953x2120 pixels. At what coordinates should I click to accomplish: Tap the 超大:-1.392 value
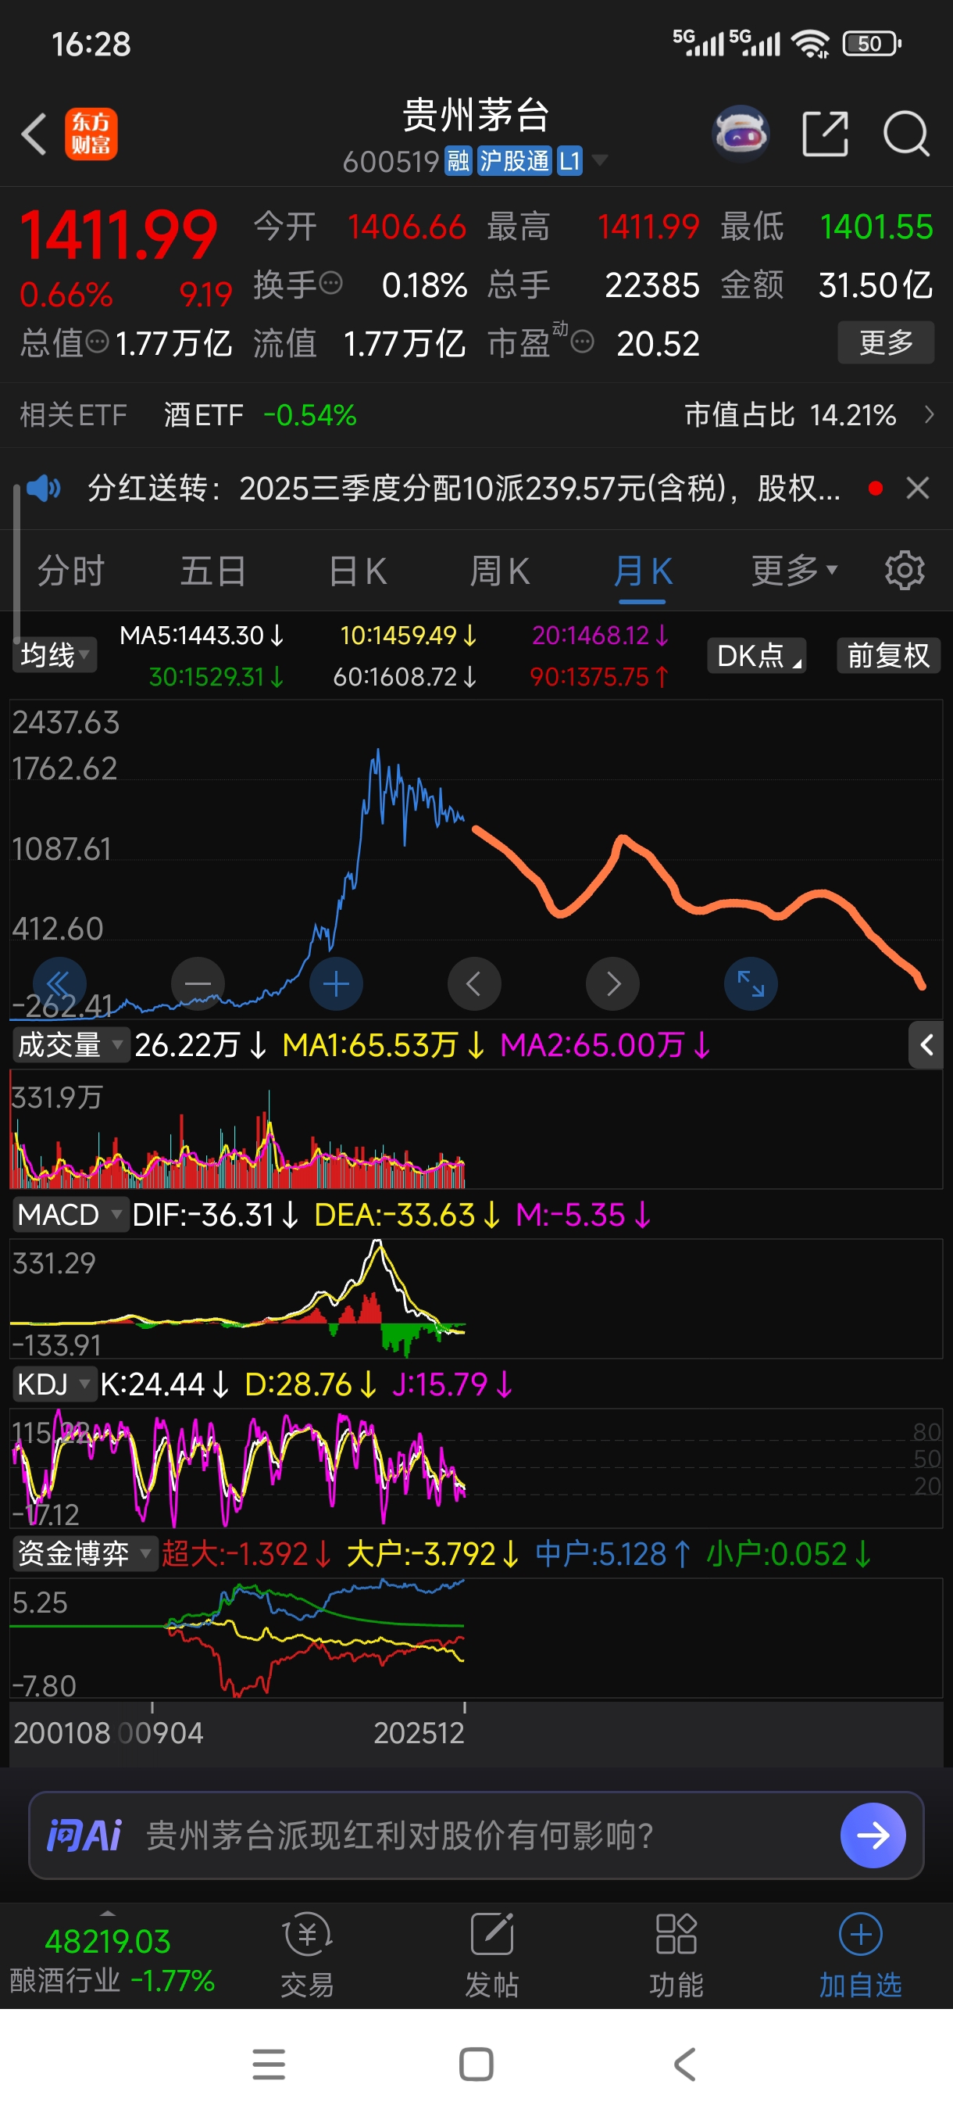(247, 1554)
